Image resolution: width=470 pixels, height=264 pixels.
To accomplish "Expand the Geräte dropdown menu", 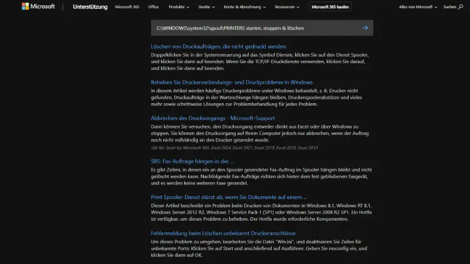I will (x=206, y=7).
